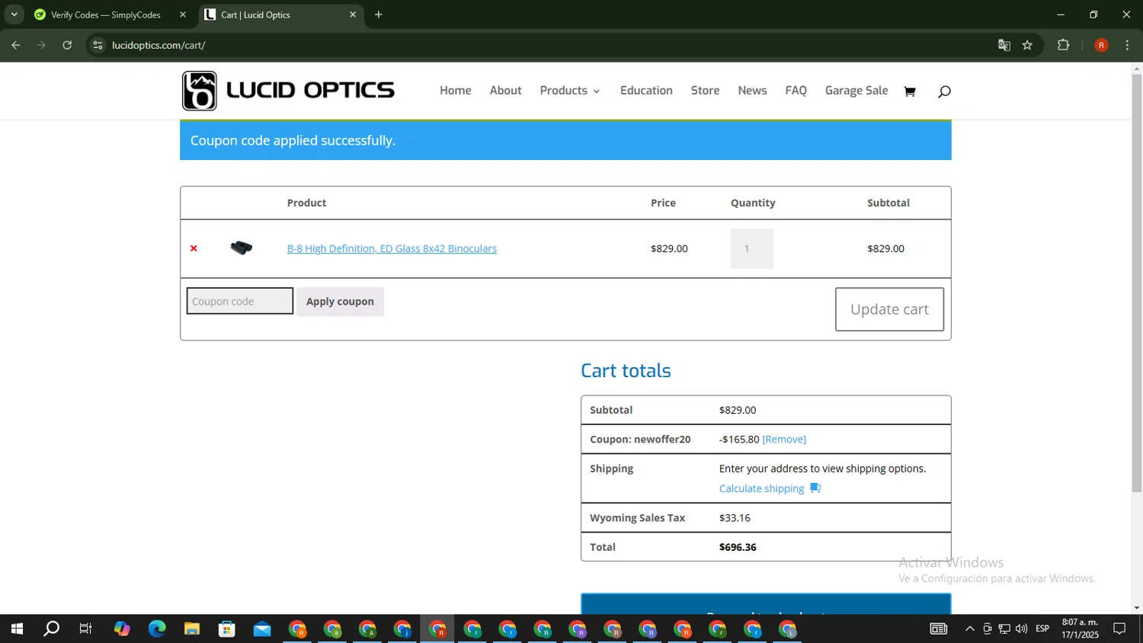Open the Windows Start menu
1143x643 pixels.
coord(17,629)
